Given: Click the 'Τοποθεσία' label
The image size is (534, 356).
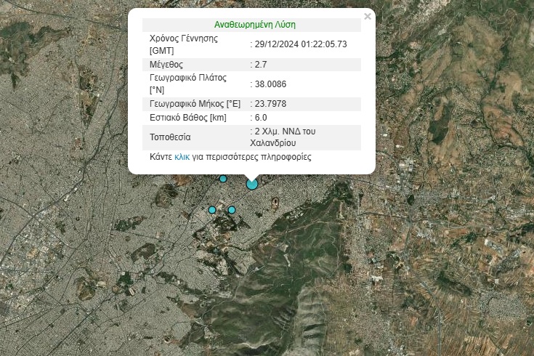Looking at the screenshot, I should pos(170,137).
